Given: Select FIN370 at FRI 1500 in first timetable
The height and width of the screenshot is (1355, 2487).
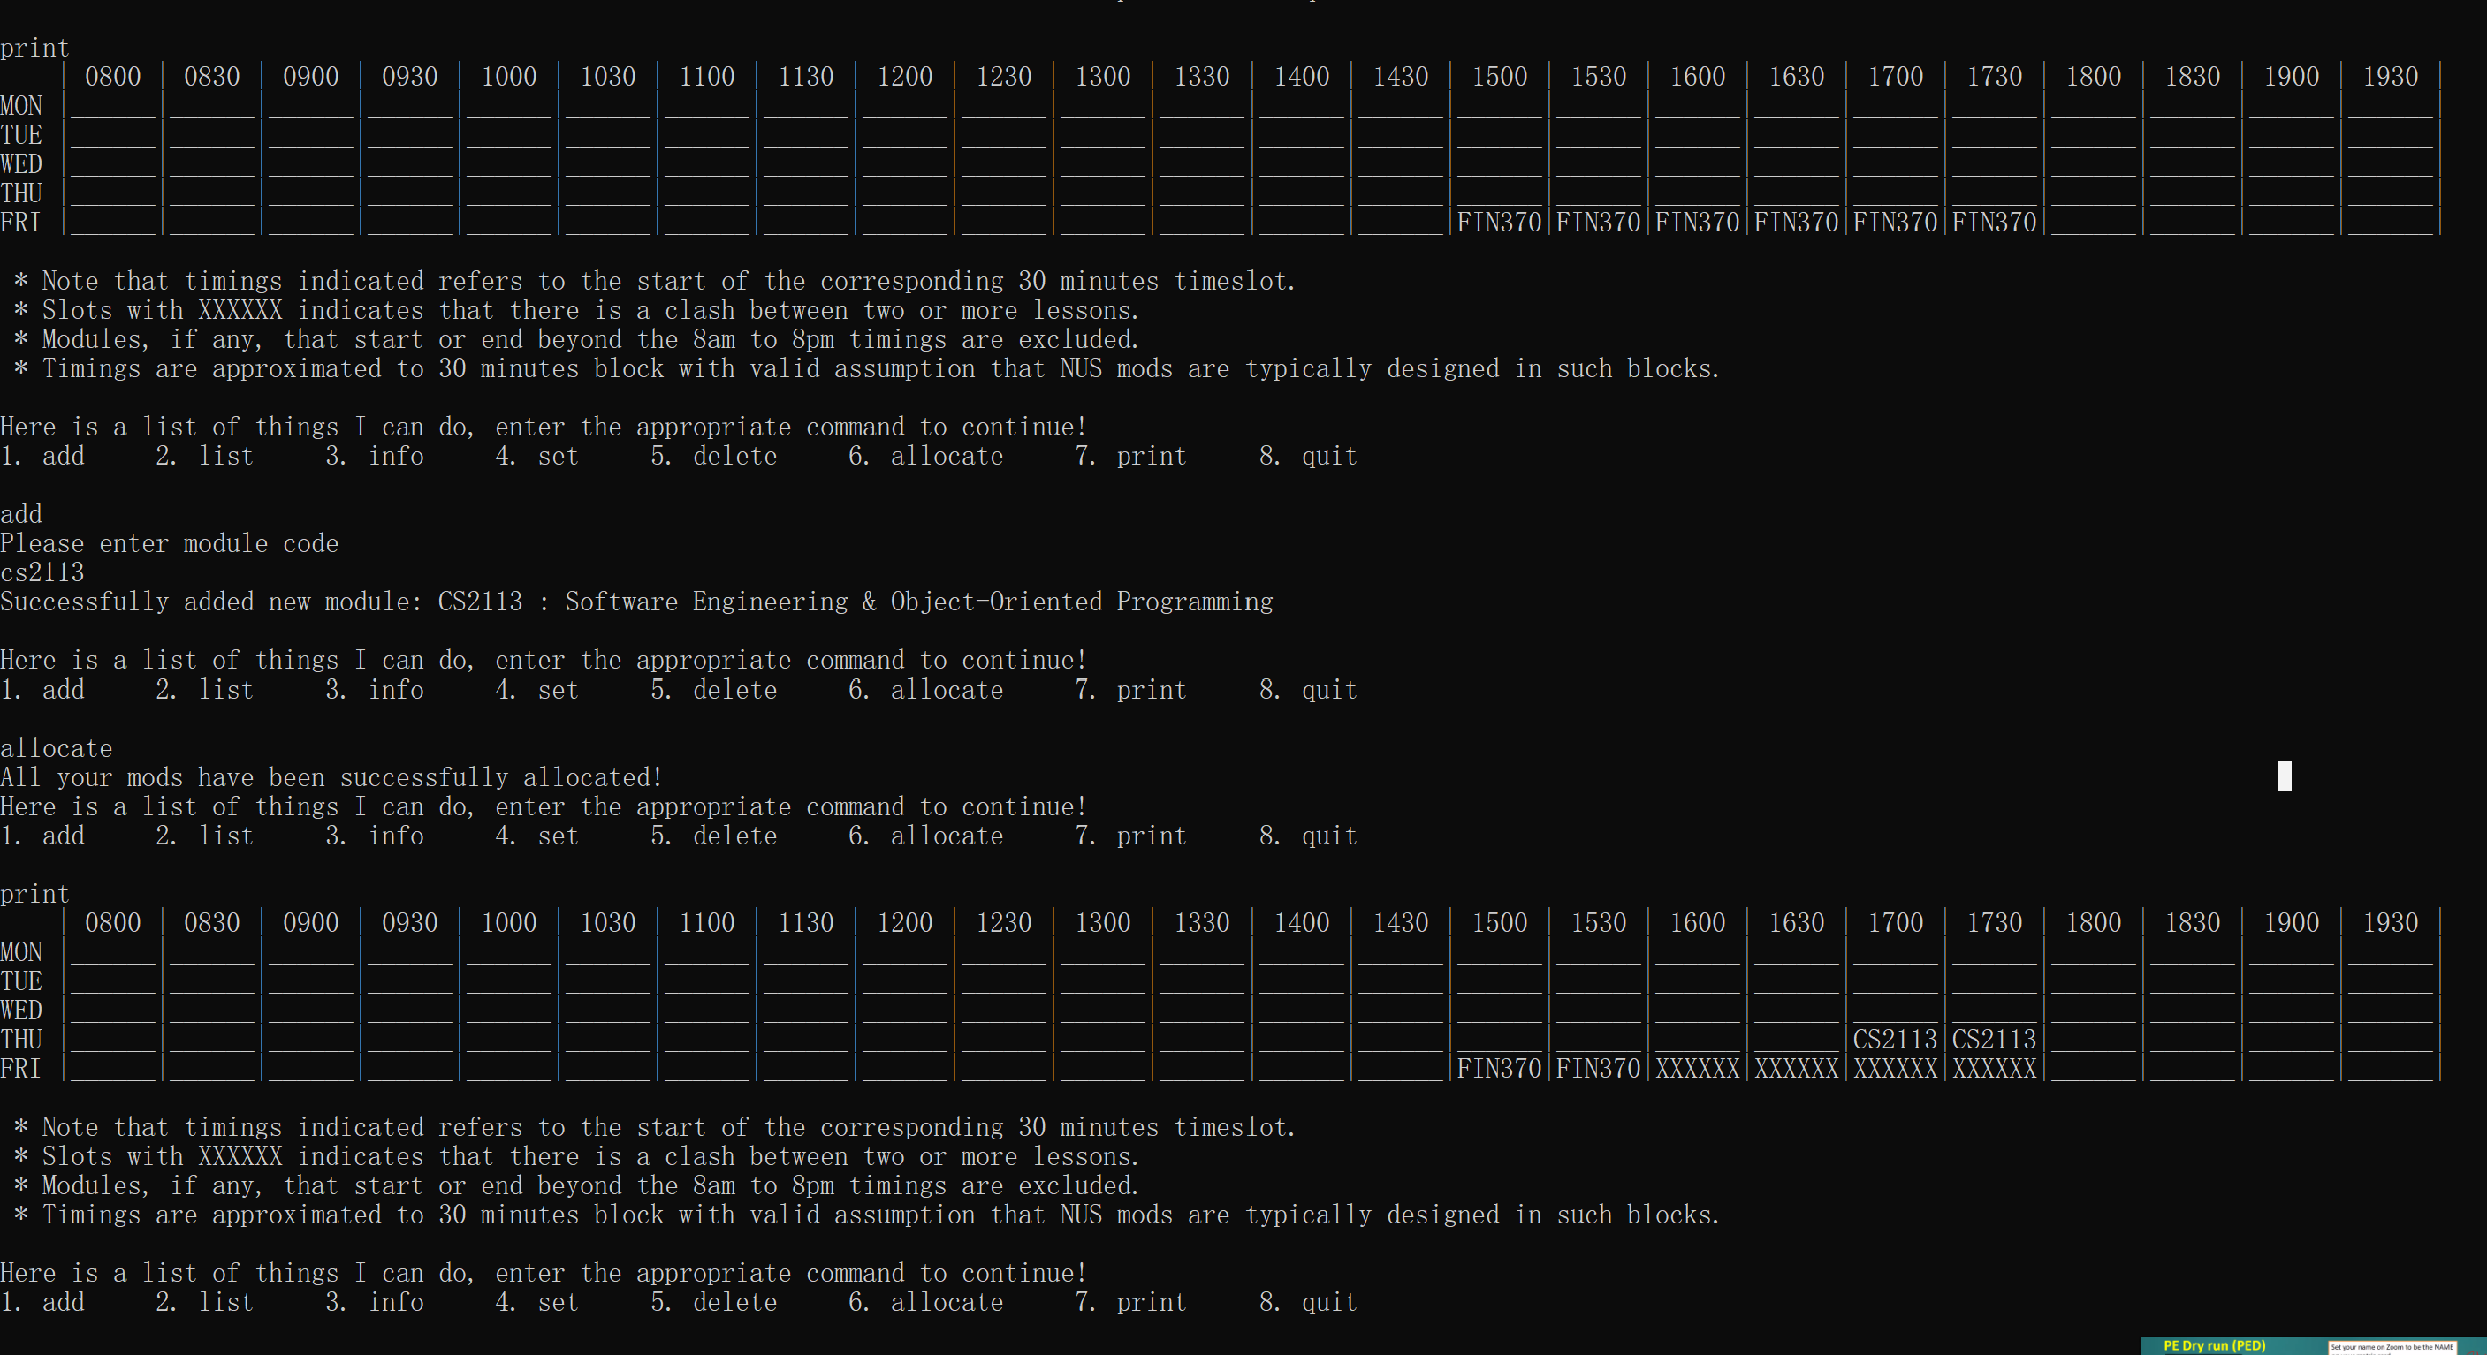Looking at the screenshot, I should (x=1499, y=222).
